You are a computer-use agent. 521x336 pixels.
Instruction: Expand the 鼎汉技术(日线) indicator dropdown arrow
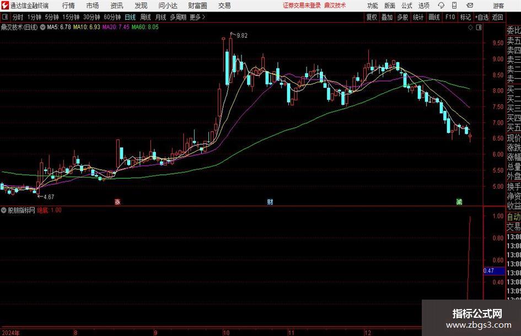click(x=42, y=27)
